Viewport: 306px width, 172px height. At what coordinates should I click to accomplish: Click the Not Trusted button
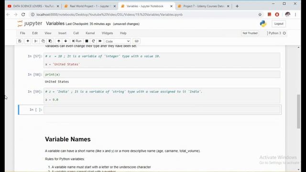(x=250, y=33)
